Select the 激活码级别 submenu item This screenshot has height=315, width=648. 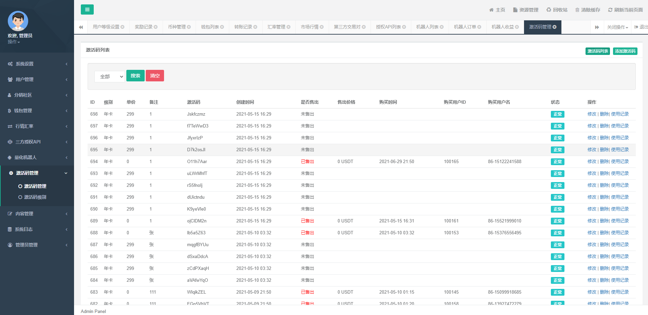coord(35,197)
